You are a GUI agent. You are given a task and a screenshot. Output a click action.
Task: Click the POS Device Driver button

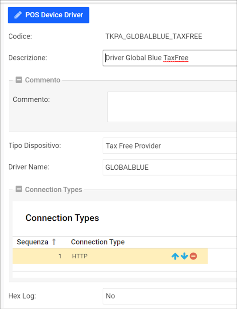click(49, 15)
